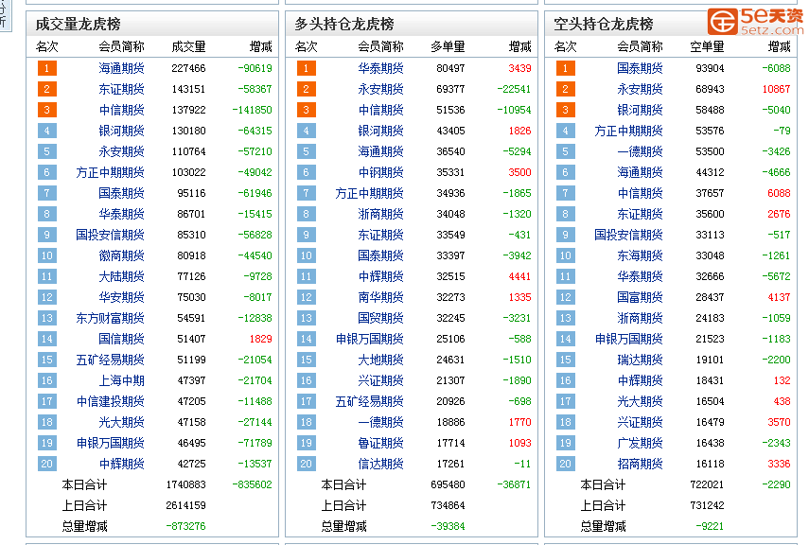Open 海通期货 in the 成交量龙虎榜 table

coord(121,68)
